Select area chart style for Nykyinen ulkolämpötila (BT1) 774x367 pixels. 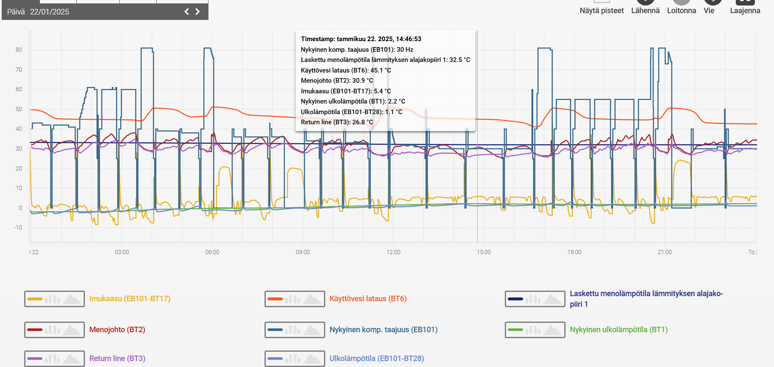pos(552,330)
